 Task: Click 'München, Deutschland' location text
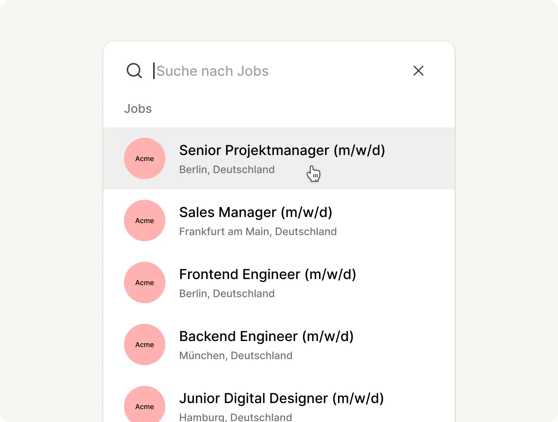[x=236, y=356]
